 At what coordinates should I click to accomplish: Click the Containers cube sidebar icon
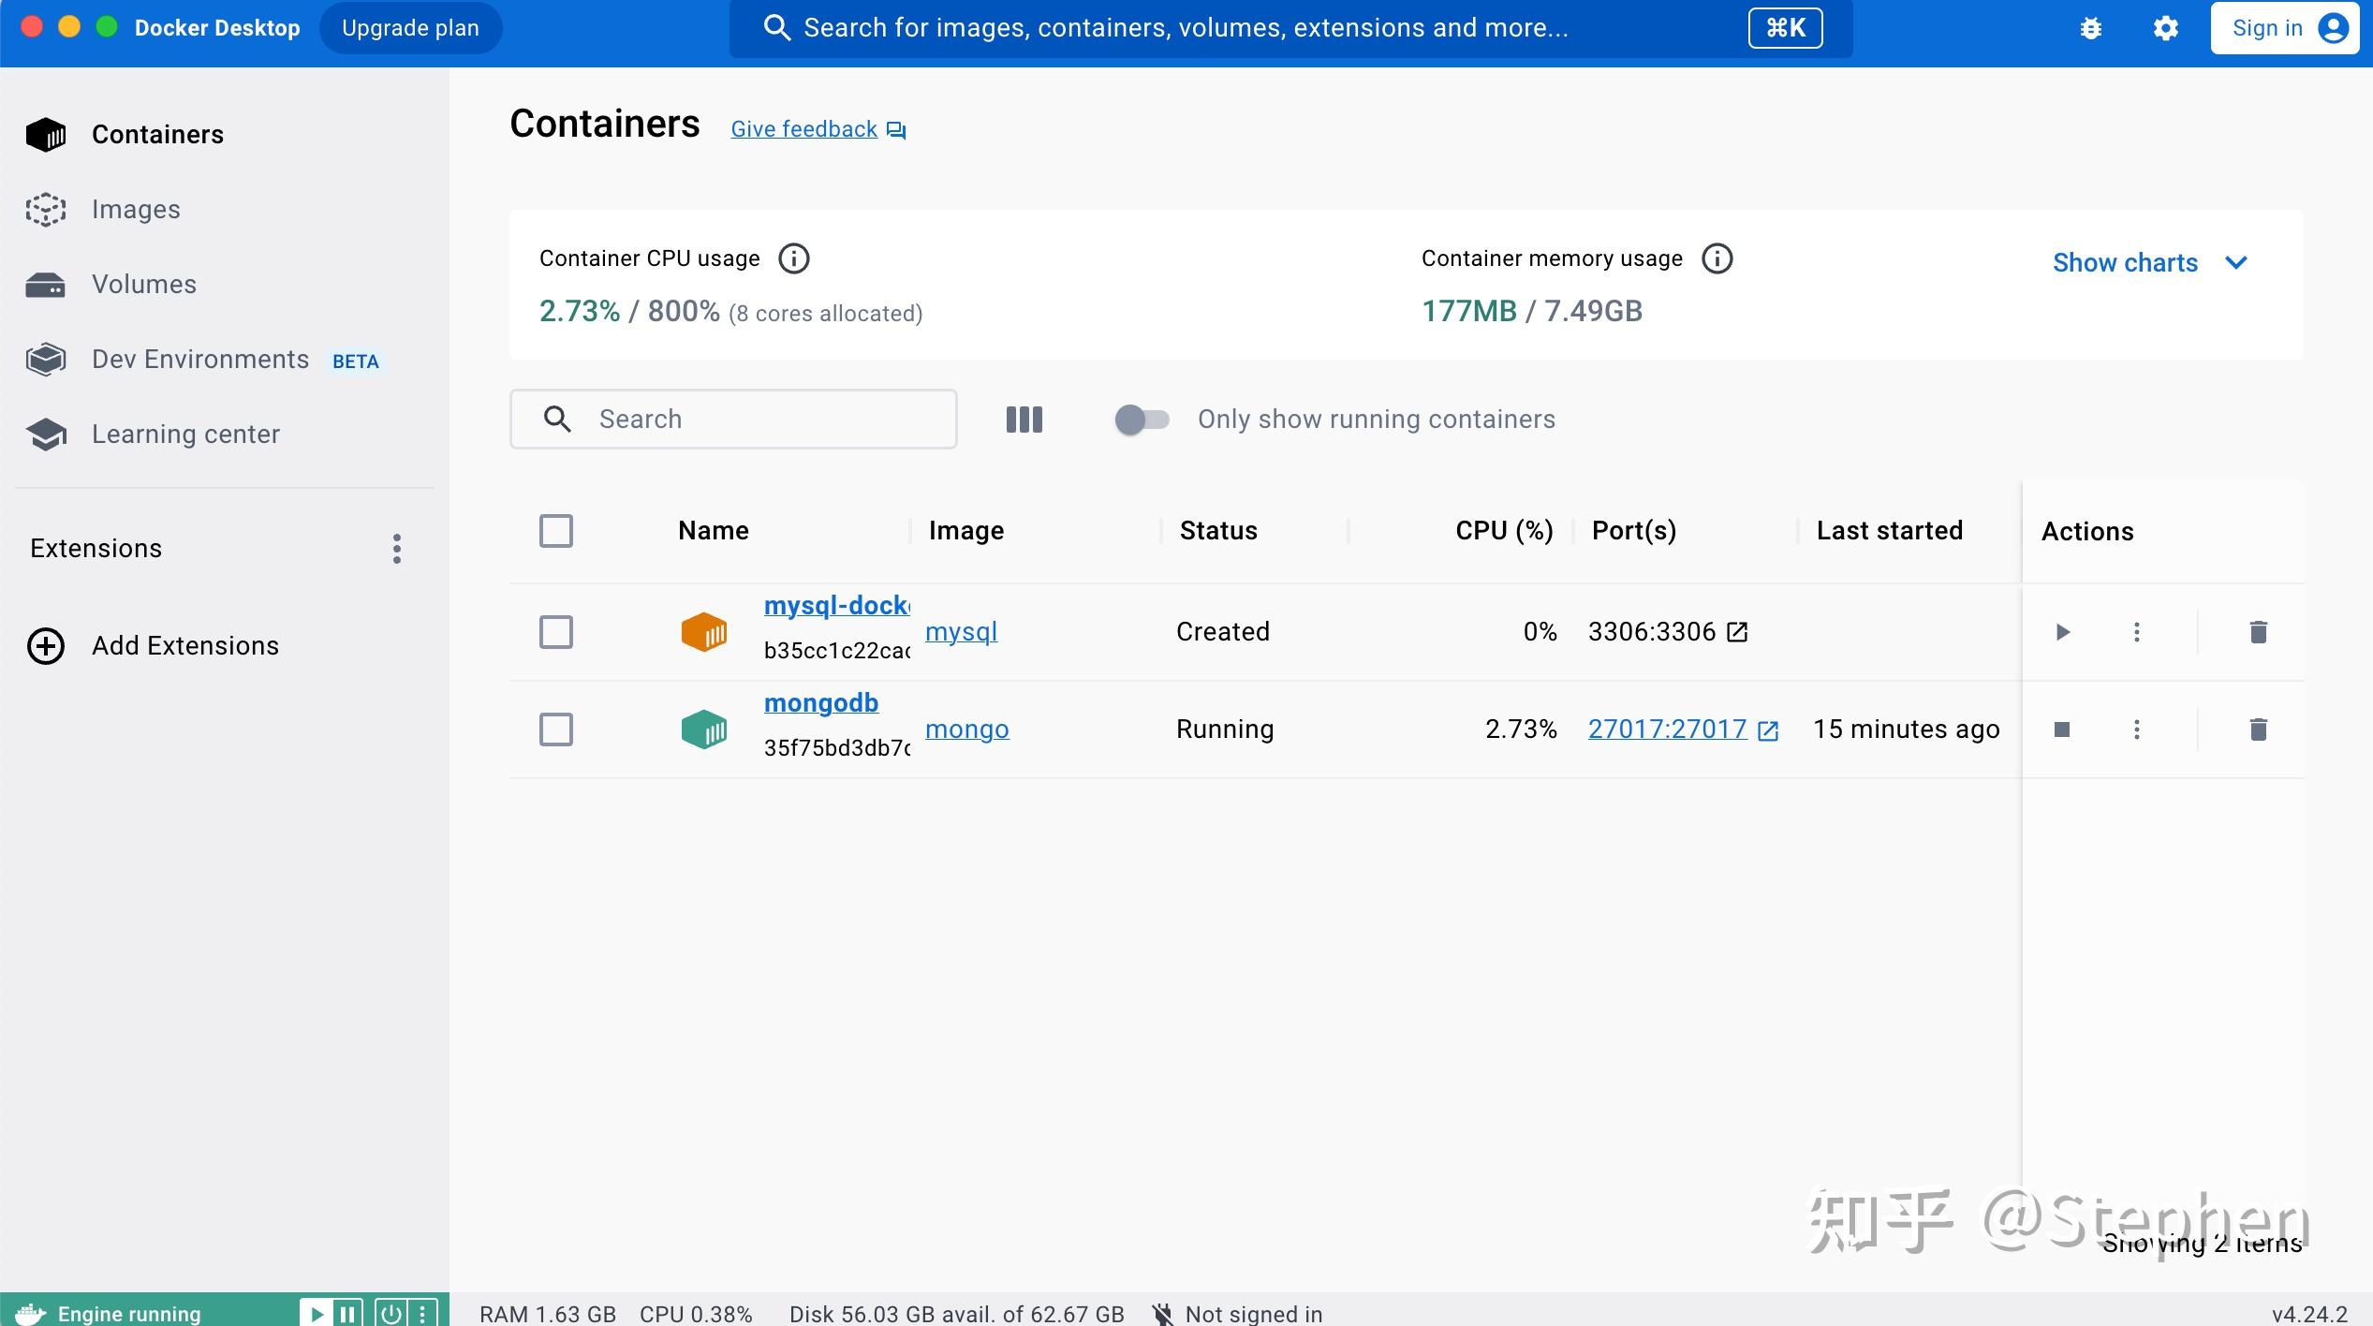click(x=46, y=135)
